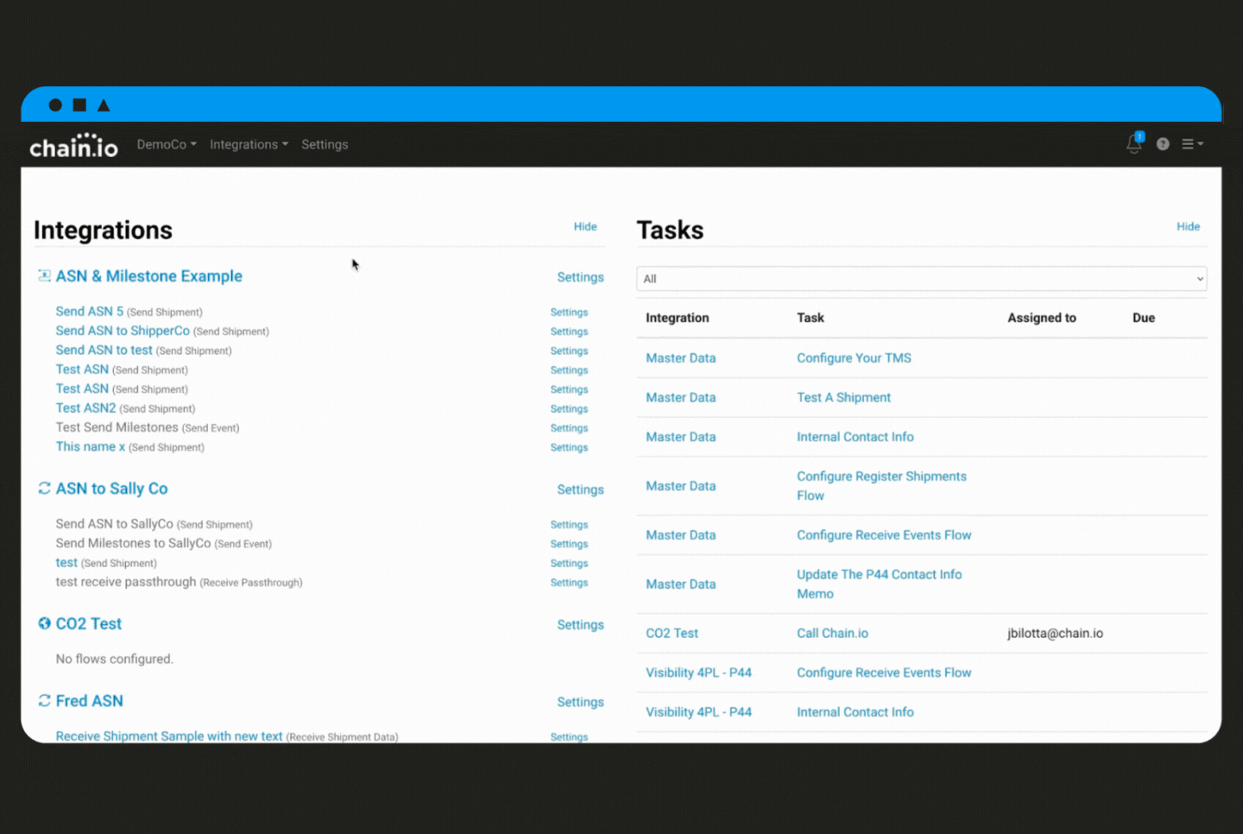The width and height of the screenshot is (1243, 834).
Task: Go to Settings in the top navigation
Action: point(325,144)
